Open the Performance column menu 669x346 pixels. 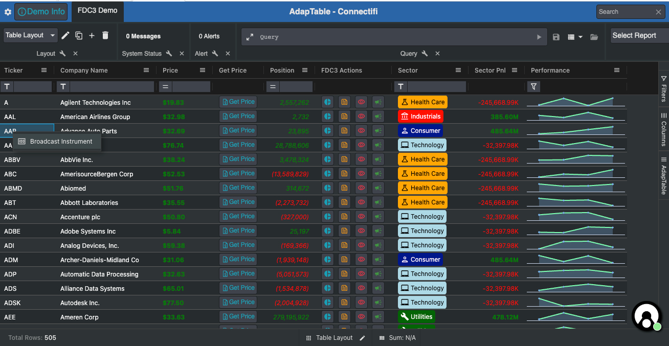pyautogui.click(x=617, y=71)
